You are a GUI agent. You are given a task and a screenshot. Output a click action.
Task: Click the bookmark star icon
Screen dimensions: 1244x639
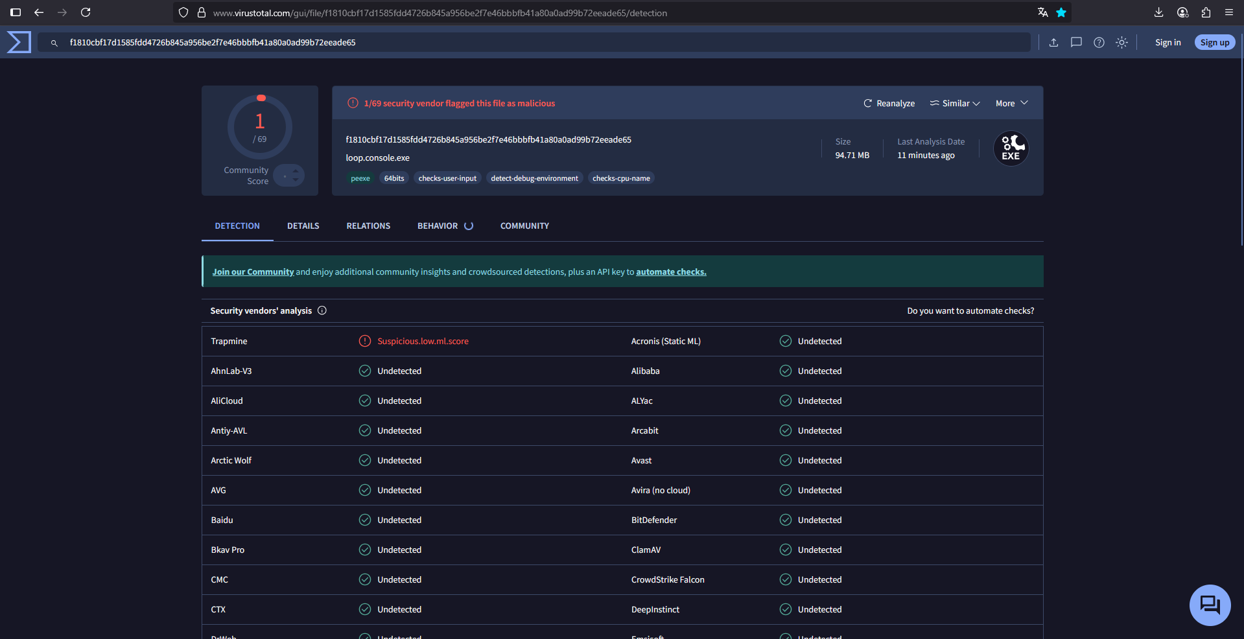(x=1061, y=12)
